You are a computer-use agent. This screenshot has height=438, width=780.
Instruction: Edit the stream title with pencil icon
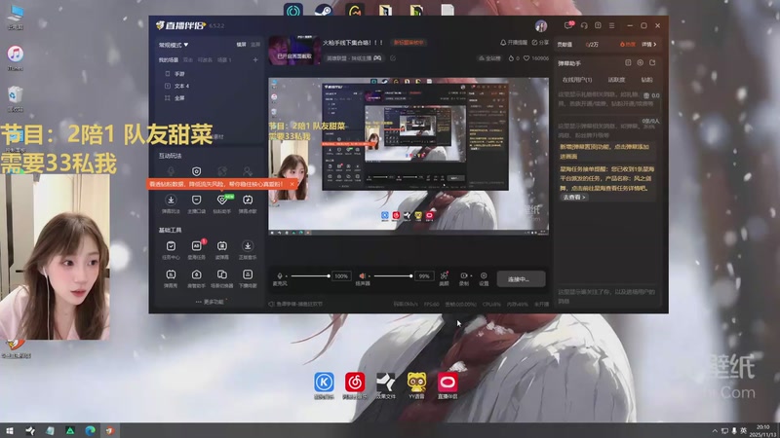[393, 58]
